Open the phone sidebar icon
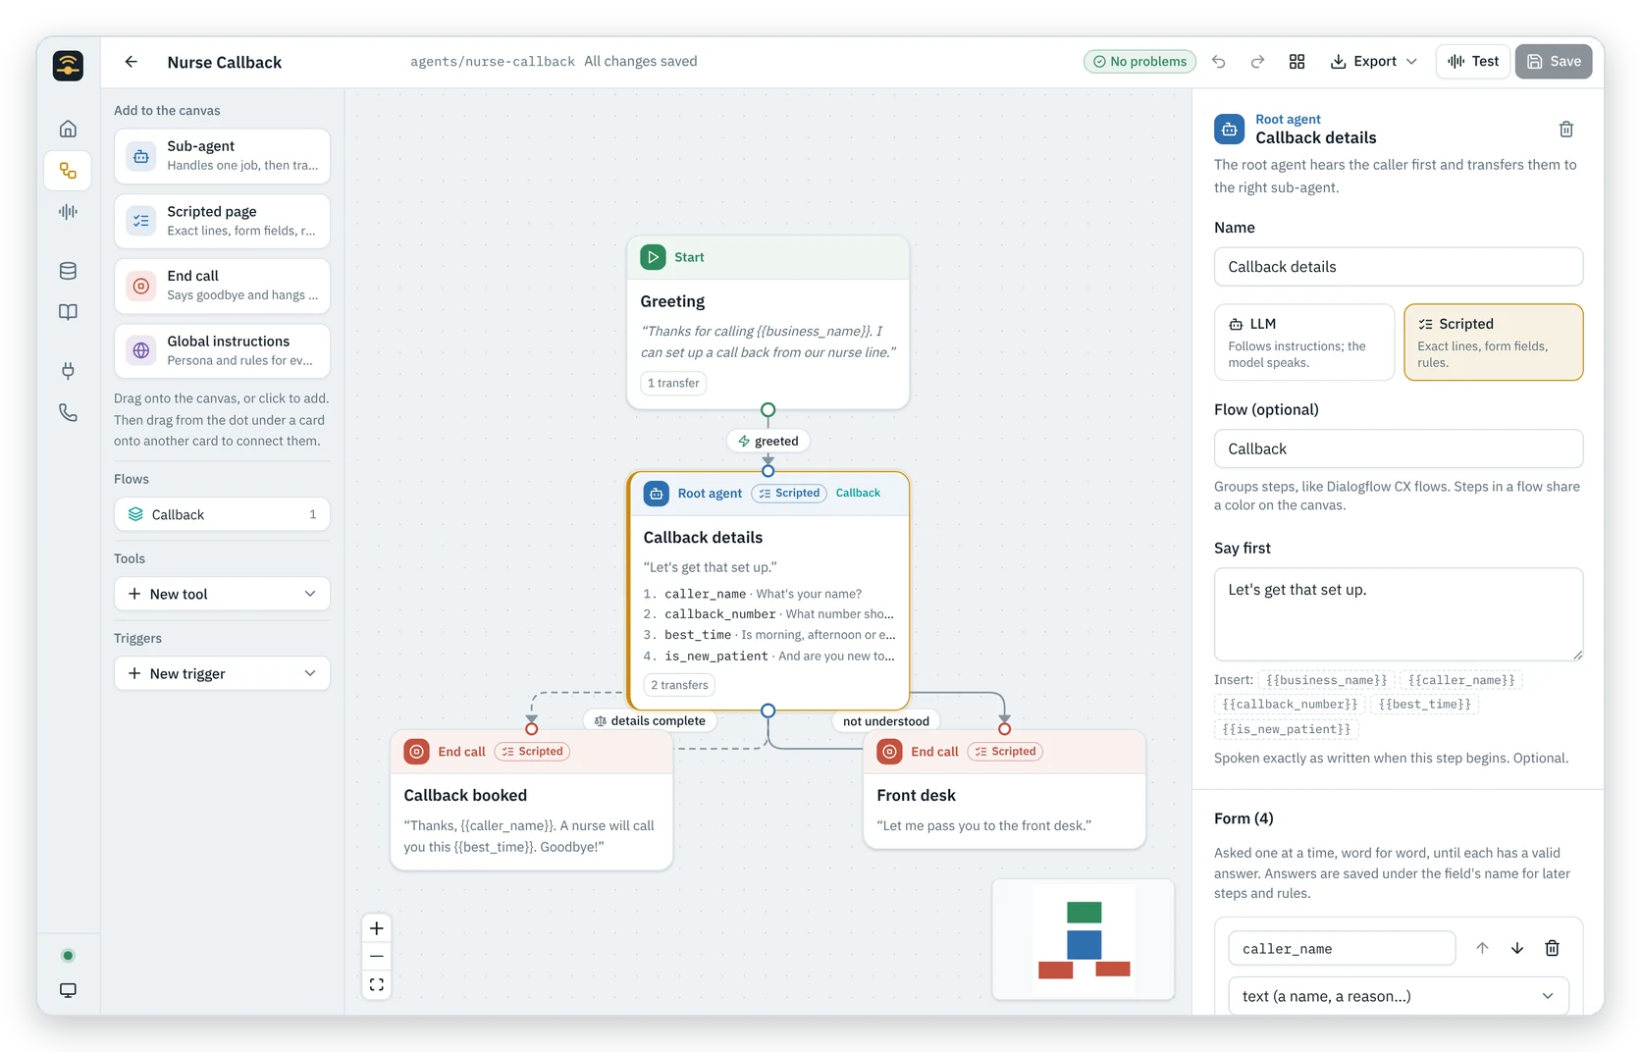 [x=68, y=413]
